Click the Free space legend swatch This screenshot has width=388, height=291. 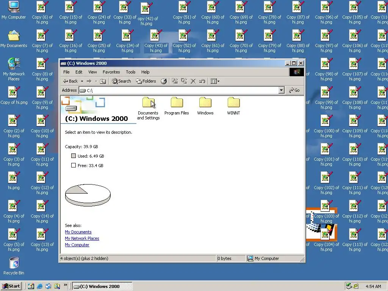[74, 165]
